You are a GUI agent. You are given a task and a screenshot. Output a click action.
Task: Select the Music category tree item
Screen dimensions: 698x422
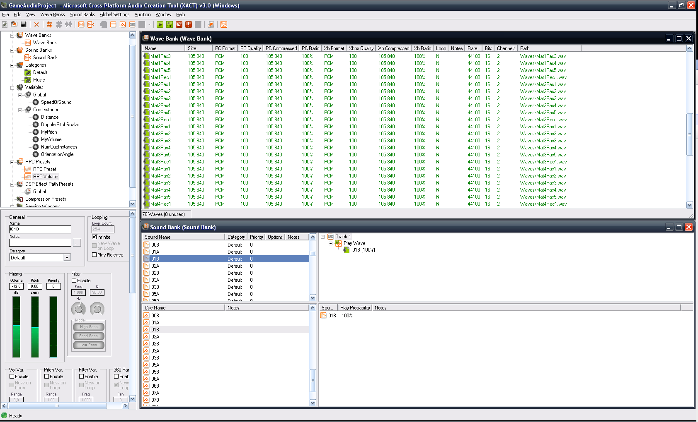pos(39,80)
